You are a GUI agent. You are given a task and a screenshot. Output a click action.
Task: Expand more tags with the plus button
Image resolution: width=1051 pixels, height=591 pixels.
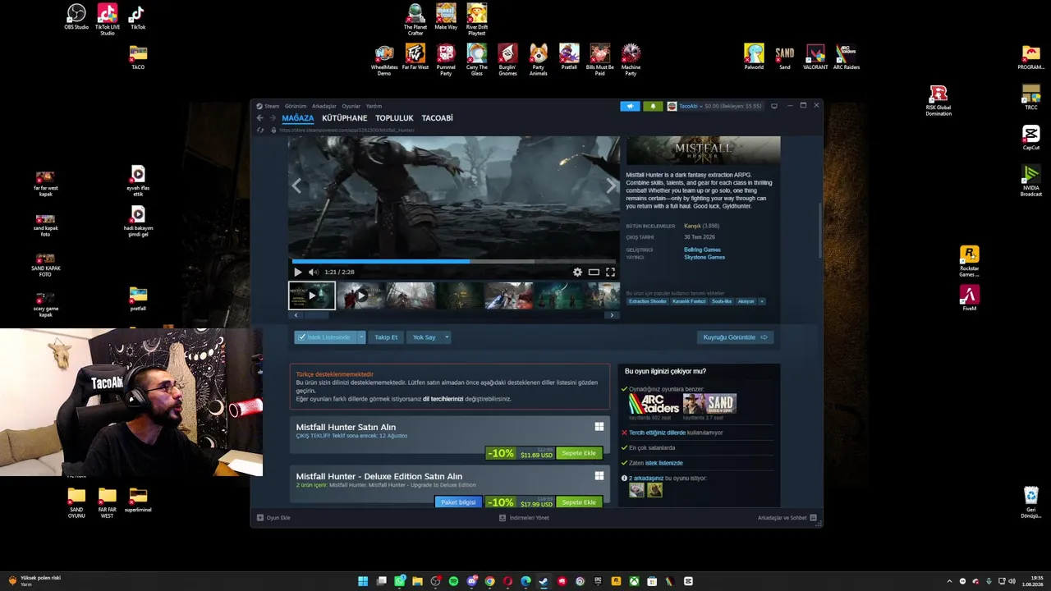tap(762, 301)
